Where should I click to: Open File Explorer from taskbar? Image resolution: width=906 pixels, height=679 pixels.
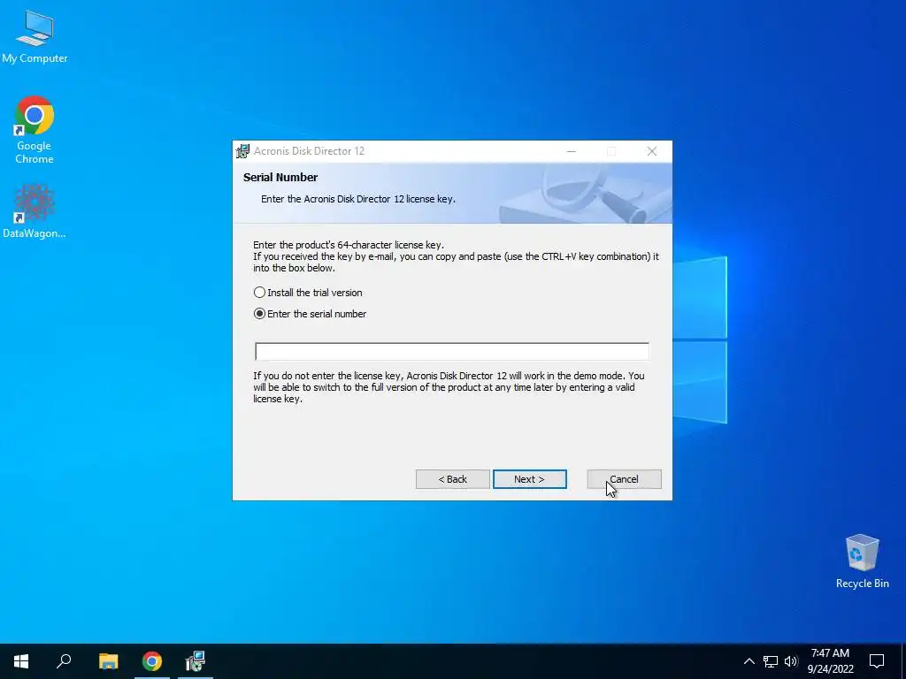(x=108, y=661)
